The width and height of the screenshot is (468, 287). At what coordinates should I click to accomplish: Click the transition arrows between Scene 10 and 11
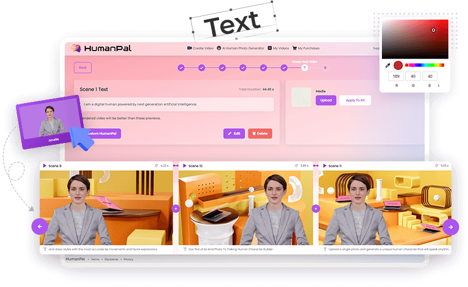pyautogui.click(x=316, y=165)
